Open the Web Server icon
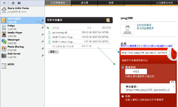 (4, 55)
